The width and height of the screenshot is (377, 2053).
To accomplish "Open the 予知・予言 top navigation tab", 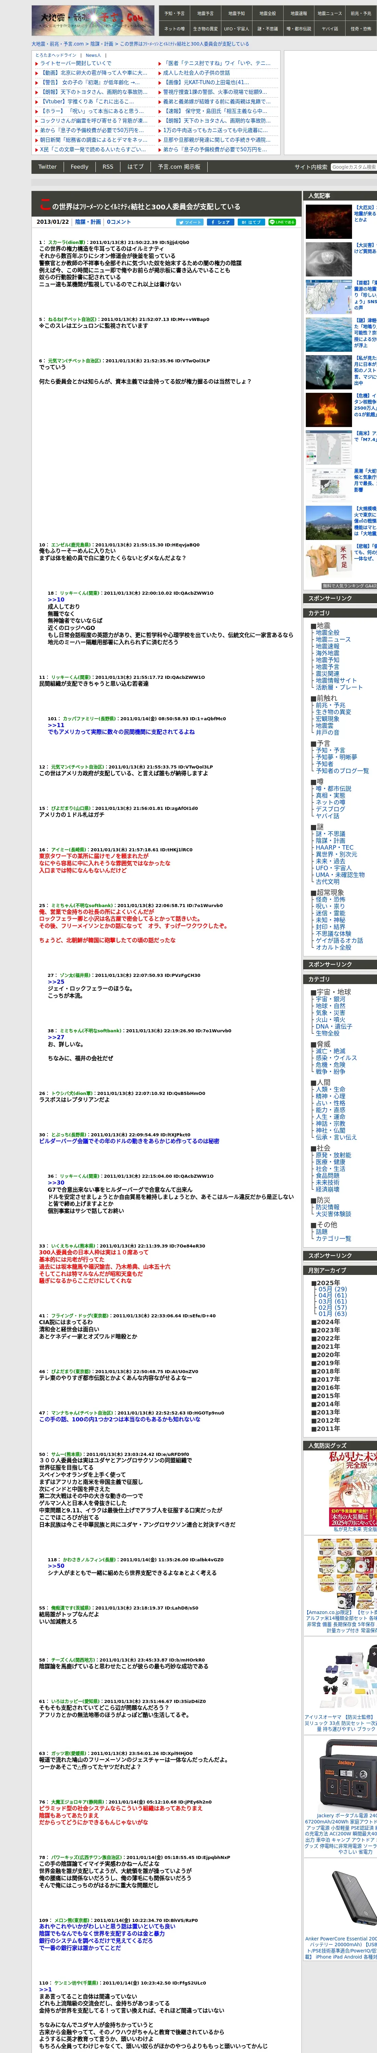I will pos(174,14).
